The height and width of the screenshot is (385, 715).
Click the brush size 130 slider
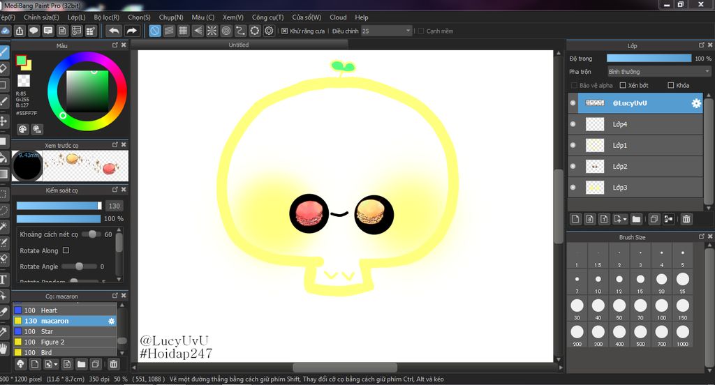[x=59, y=206]
